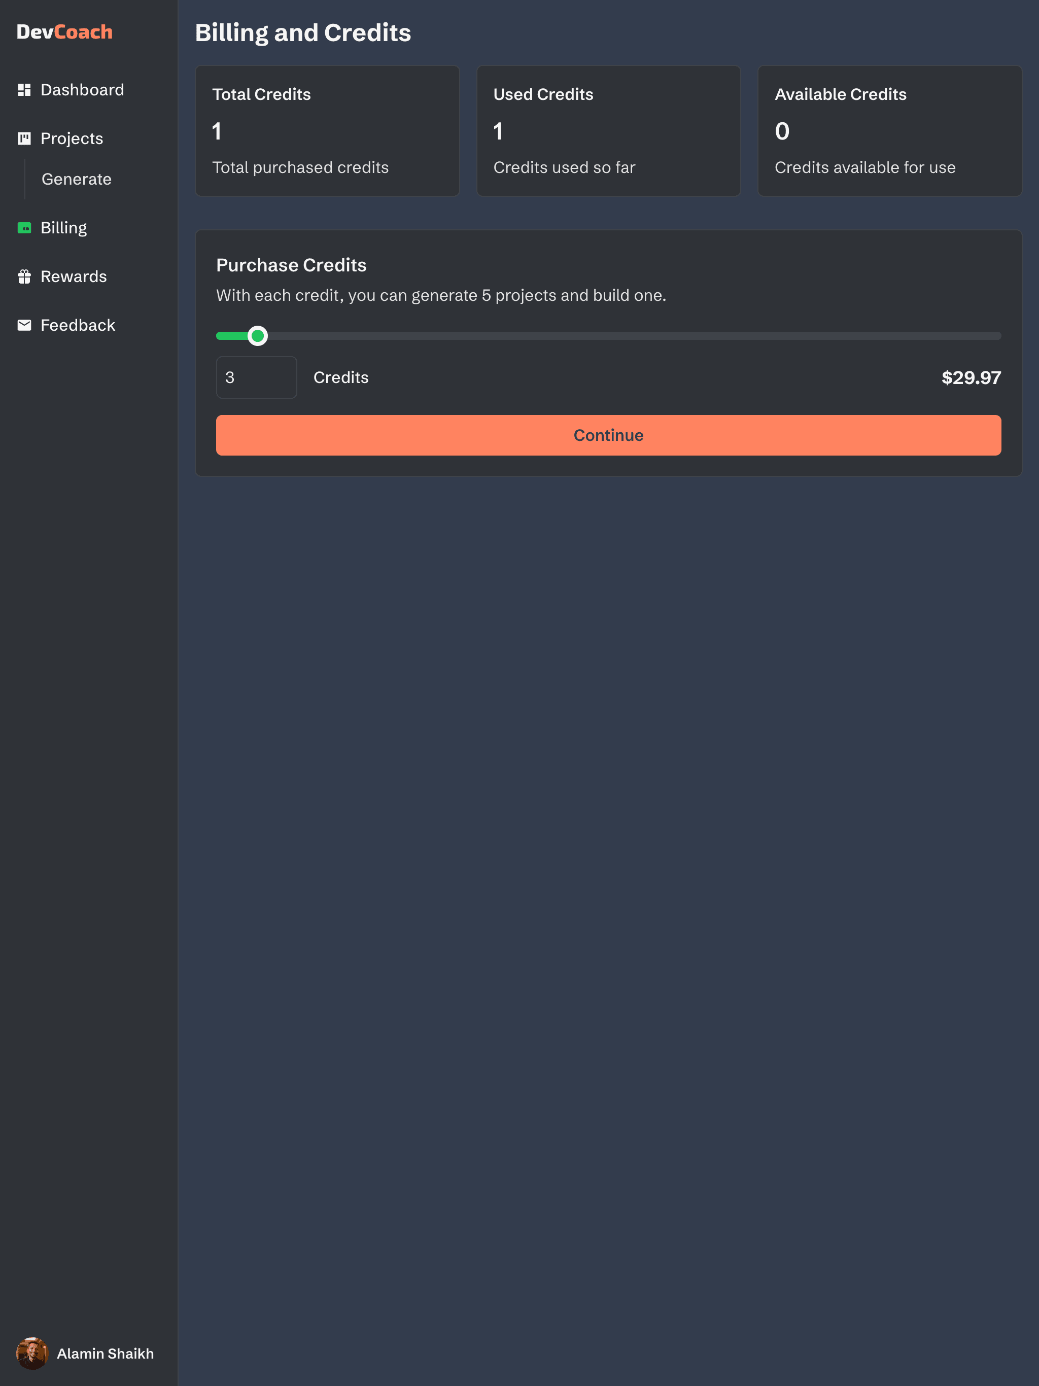Click the envelope icon beside Feedback
Viewport: 1039px width, 1386px height.
(24, 325)
